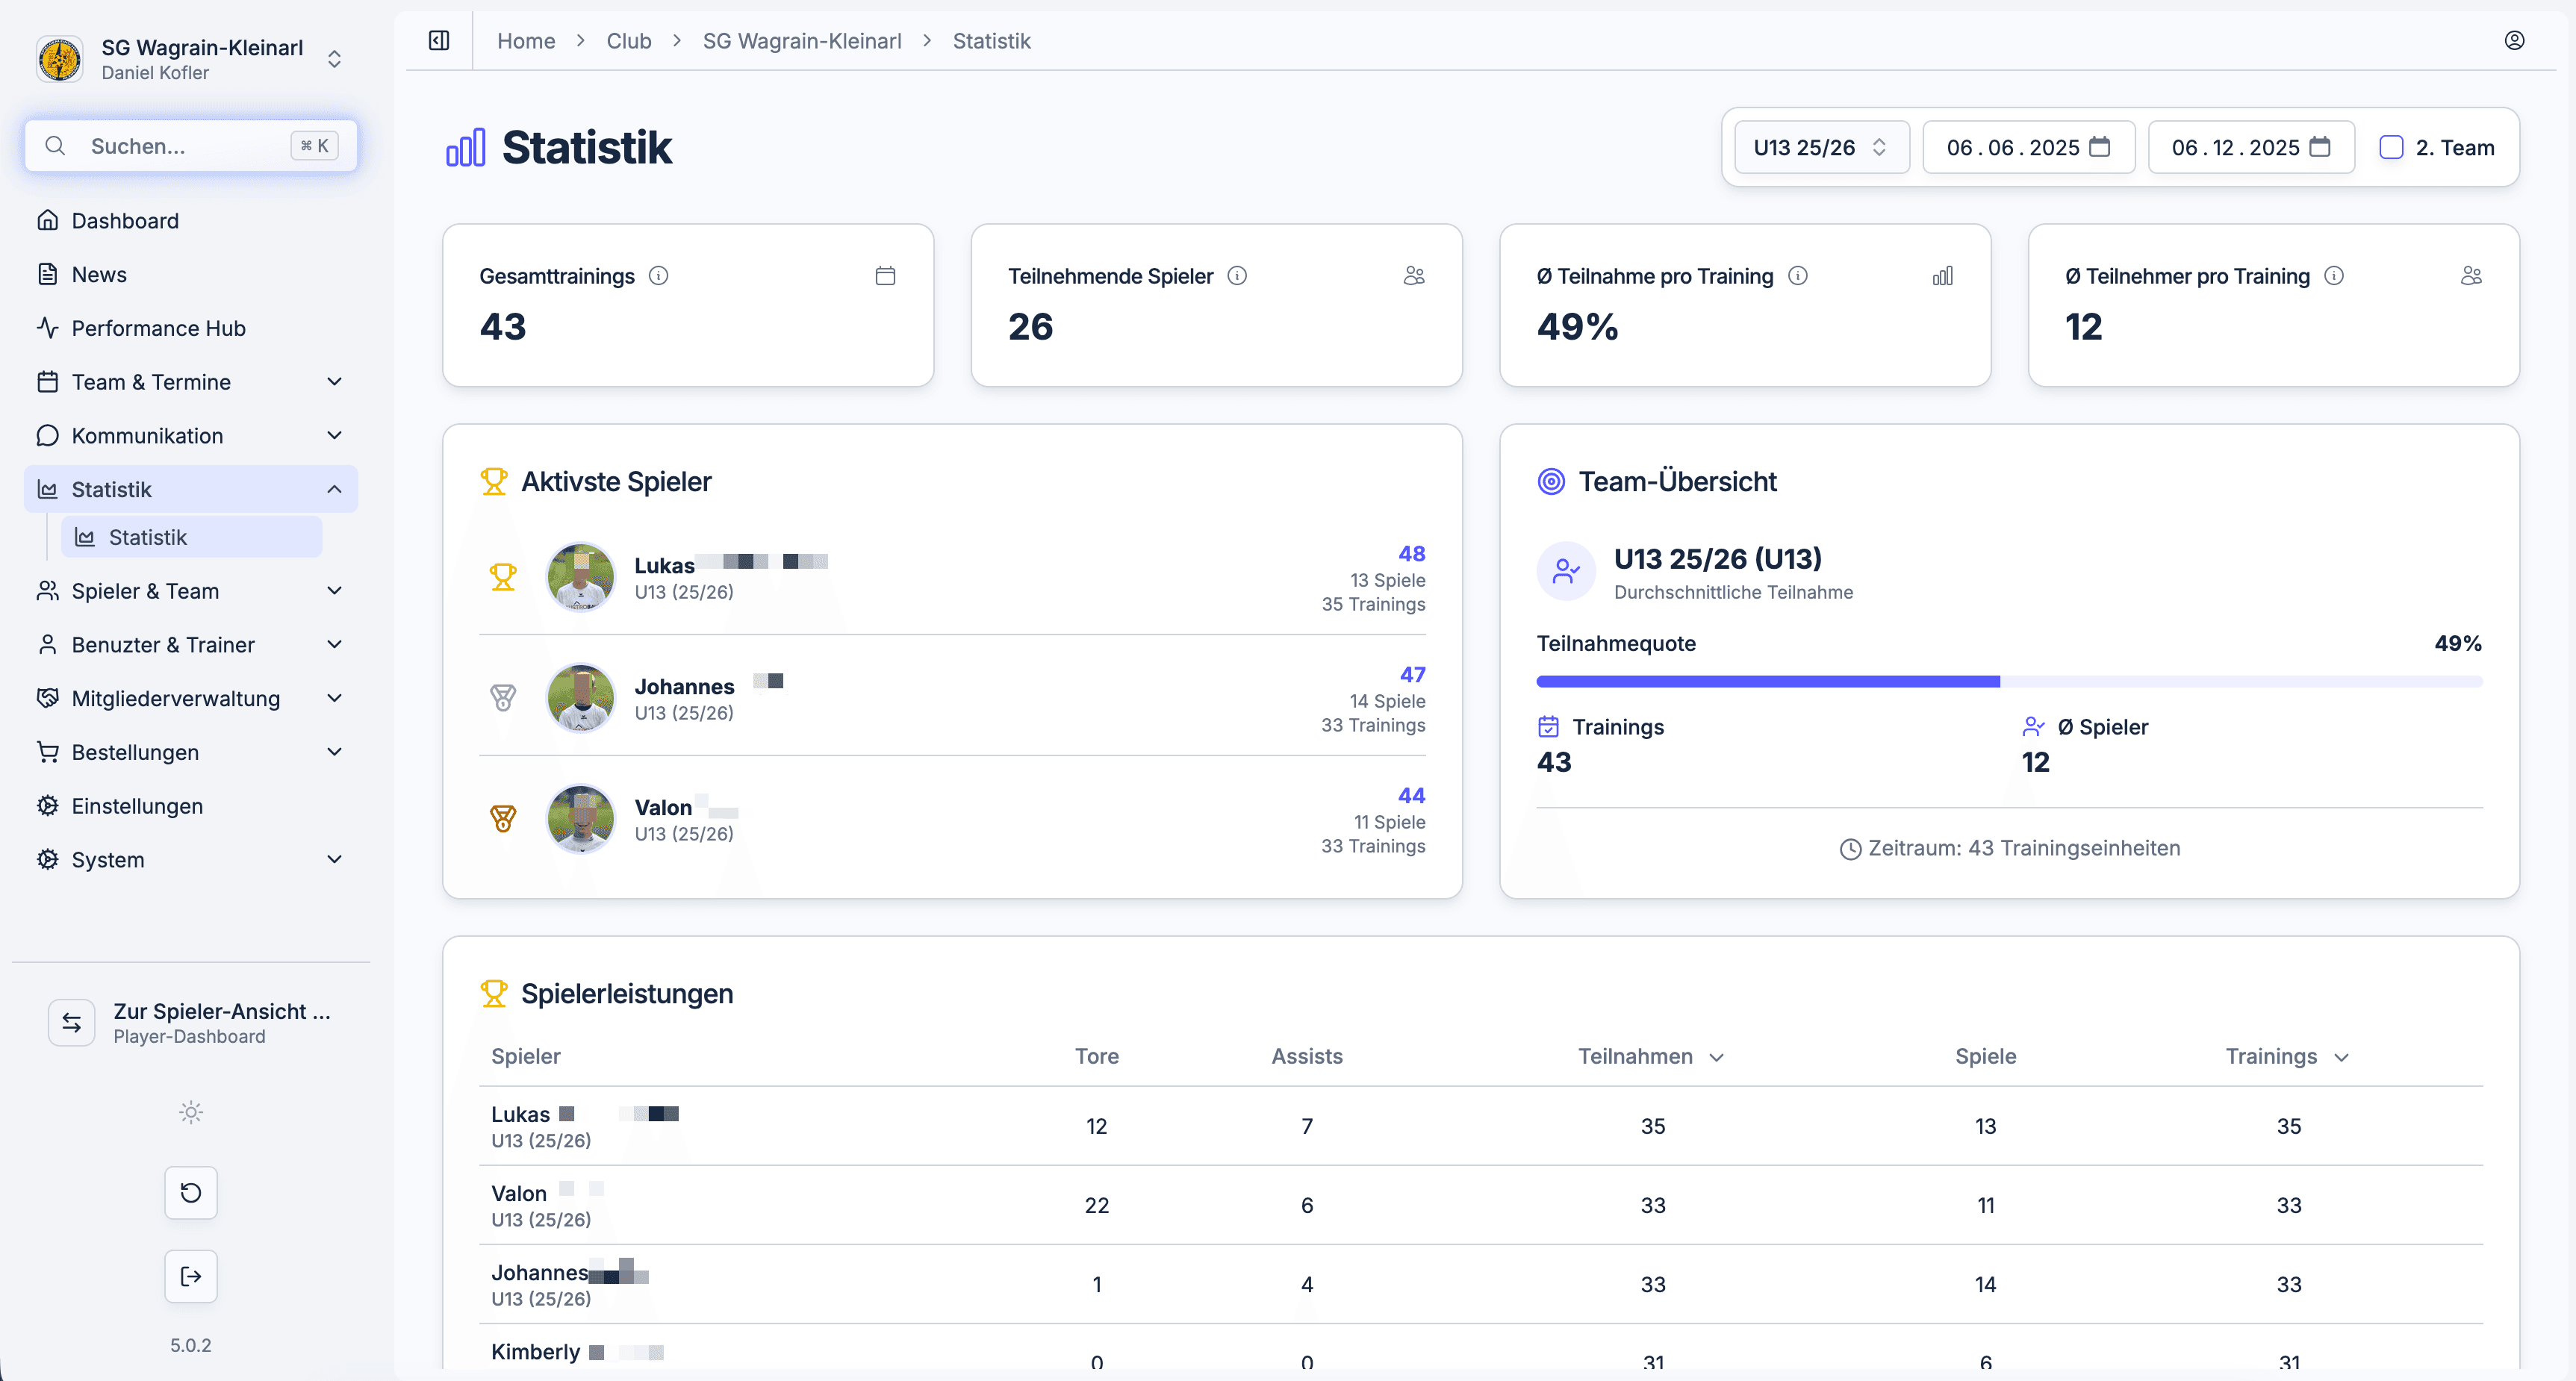Click the refresh icon button in the sidebar
The width and height of the screenshot is (2576, 1381).
coord(191,1193)
